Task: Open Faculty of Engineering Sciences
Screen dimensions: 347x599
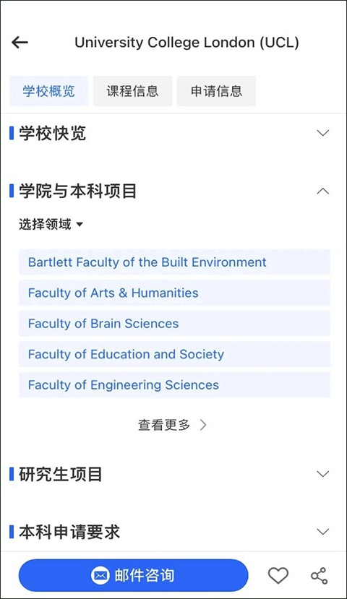Action: pyautogui.click(x=174, y=384)
